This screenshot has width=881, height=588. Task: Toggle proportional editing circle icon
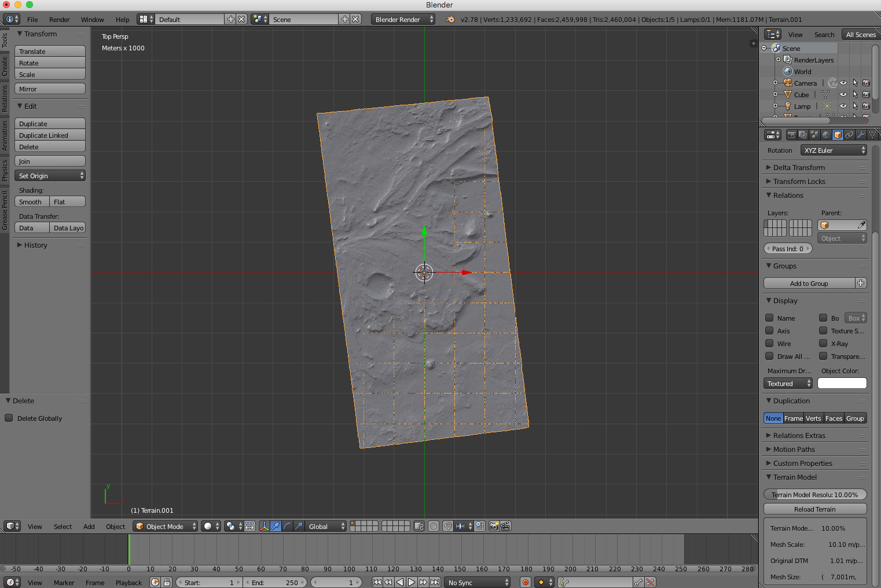[434, 526]
